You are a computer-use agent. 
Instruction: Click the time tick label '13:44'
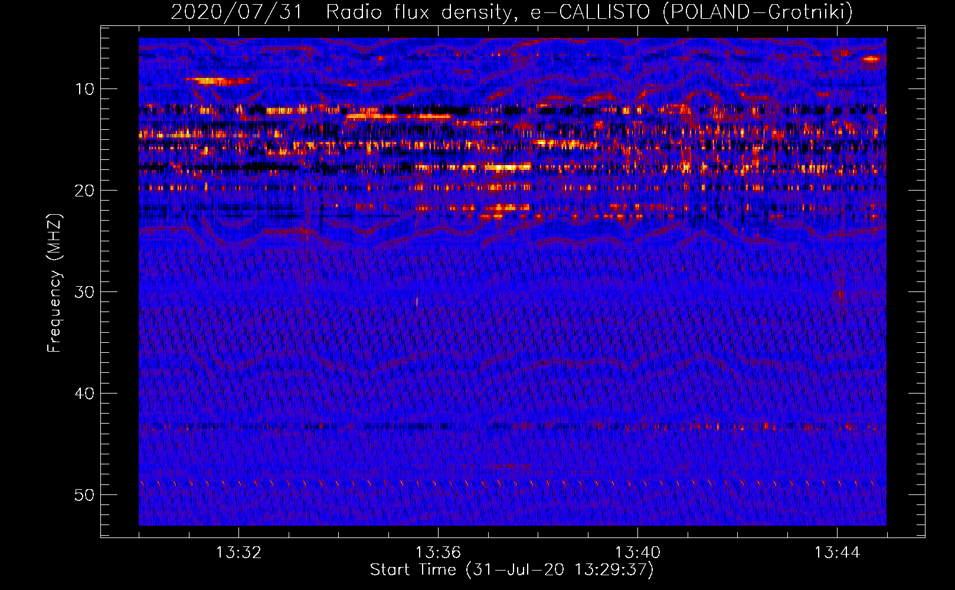tap(837, 553)
